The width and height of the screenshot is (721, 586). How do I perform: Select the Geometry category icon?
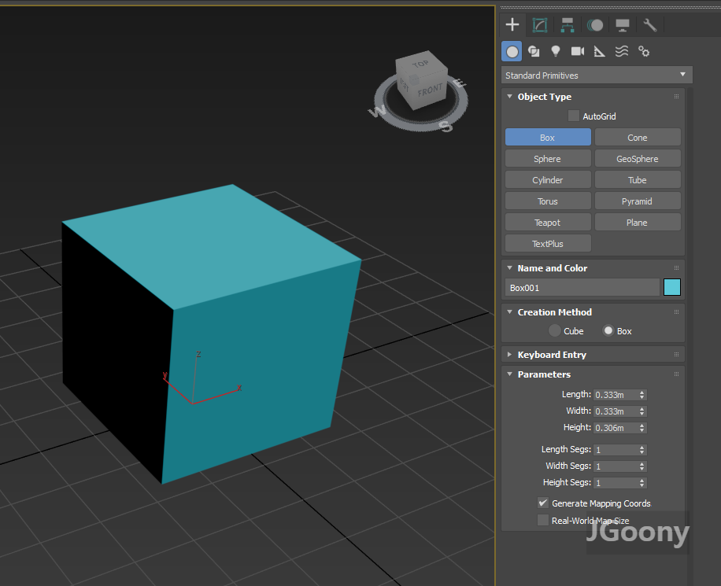[x=512, y=51]
